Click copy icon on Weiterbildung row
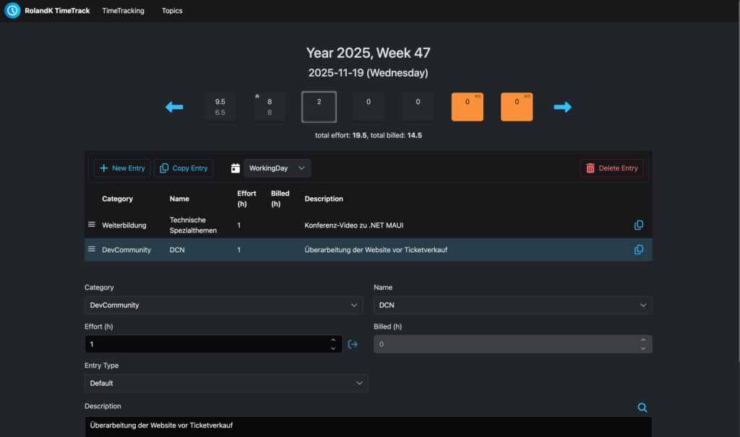This screenshot has height=437, width=740. coord(638,225)
